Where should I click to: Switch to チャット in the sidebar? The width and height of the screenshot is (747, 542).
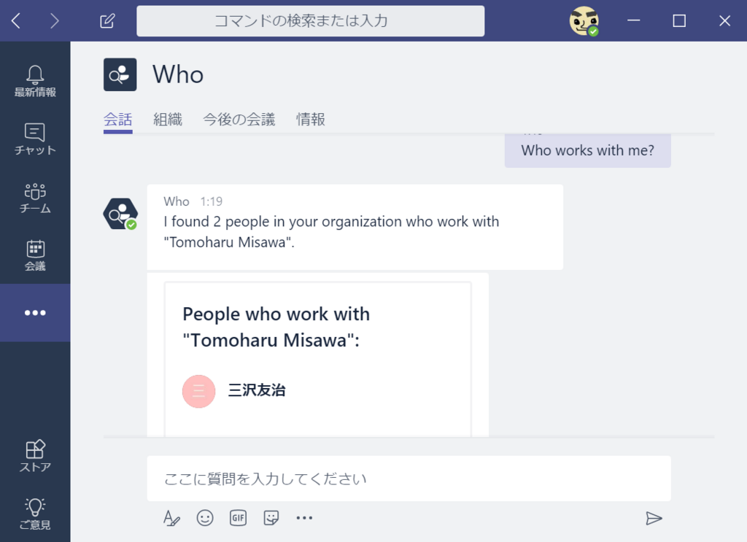click(x=34, y=132)
